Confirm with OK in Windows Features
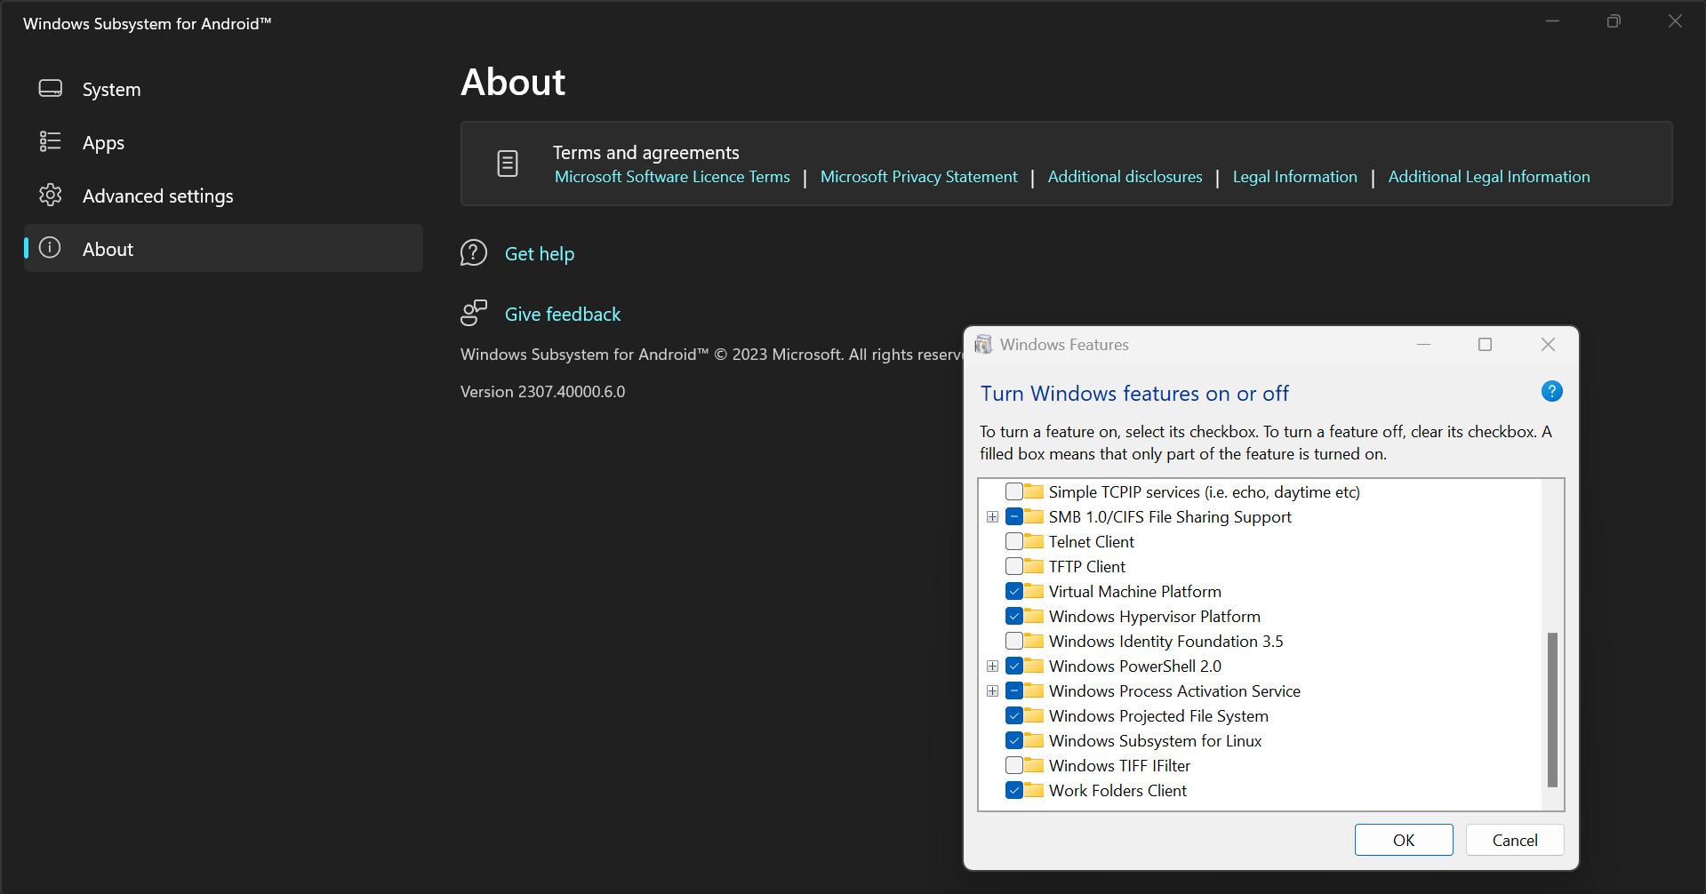The width and height of the screenshot is (1706, 894). tap(1404, 840)
